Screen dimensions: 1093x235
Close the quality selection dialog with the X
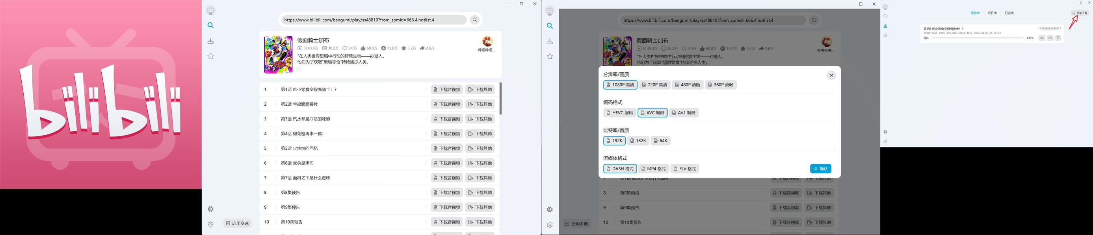pos(831,75)
